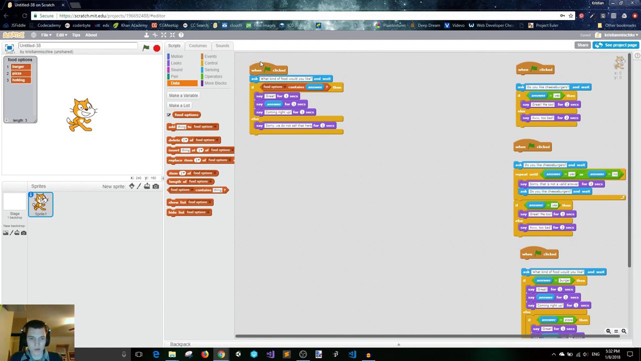
Task: Select the Operators block category swatch
Action: pyautogui.click(x=202, y=77)
